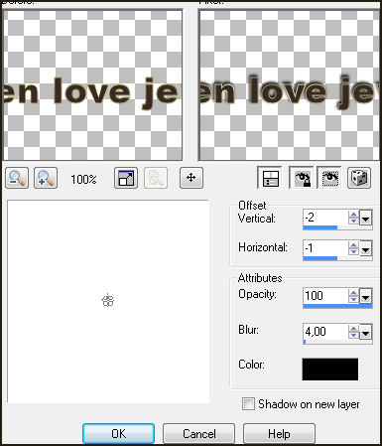
Task: Open the Help button
Action: pyautogui.click(x=279, y=433)
